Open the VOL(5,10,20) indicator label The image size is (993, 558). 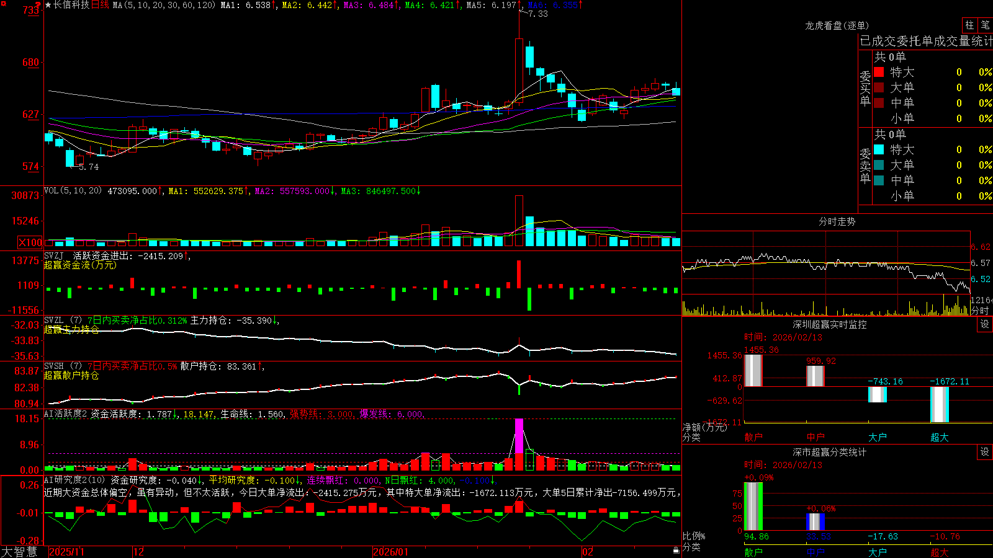tap(73, 190)
